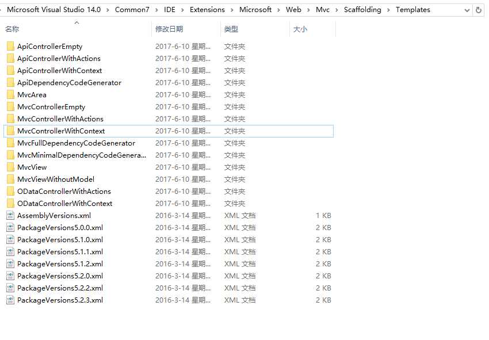Click the 2016-3-14 date of PackageVersions5.2.0.xml
The height and width of the screenshot is (340, 489).
(183, 276)
